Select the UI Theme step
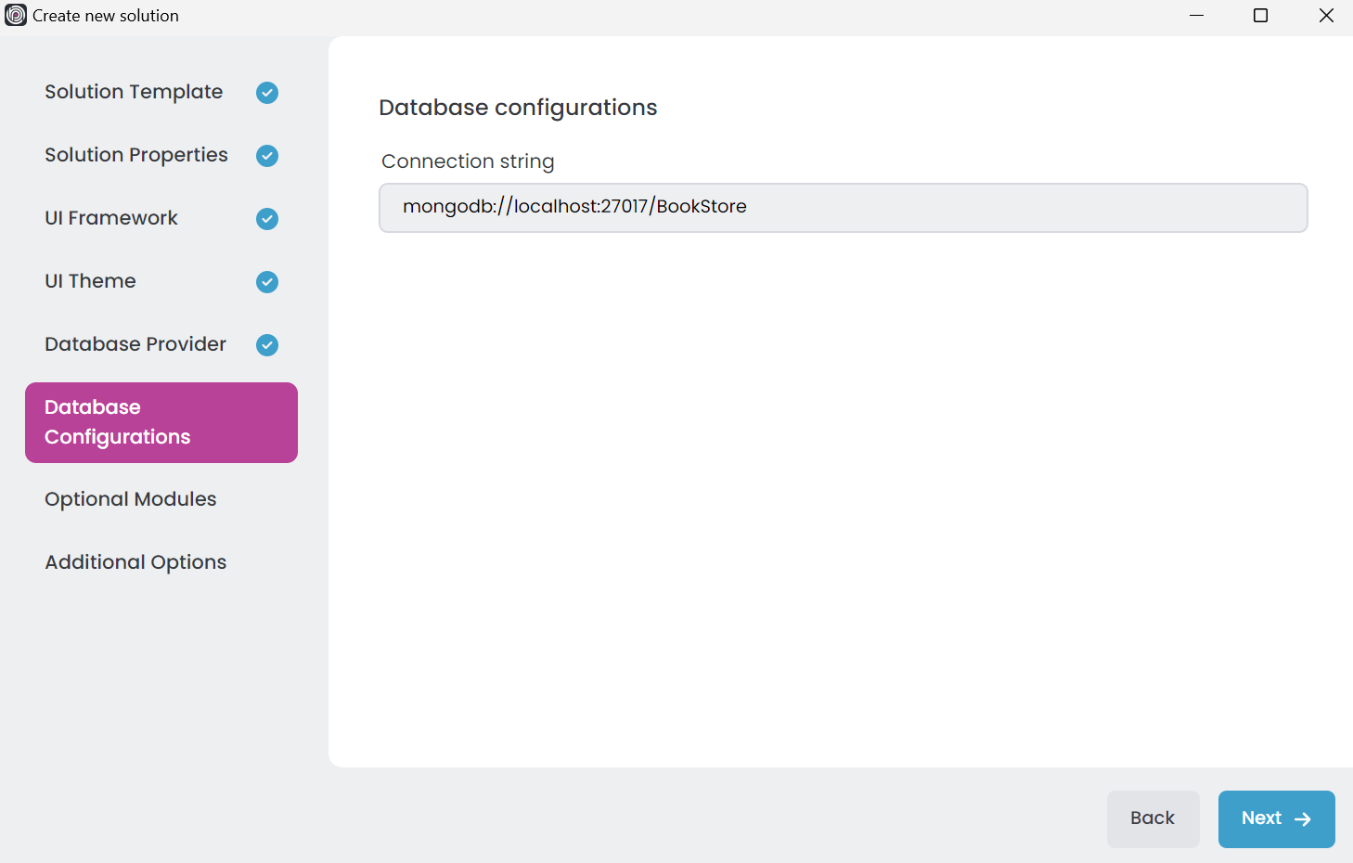 [x=90, y=281]
